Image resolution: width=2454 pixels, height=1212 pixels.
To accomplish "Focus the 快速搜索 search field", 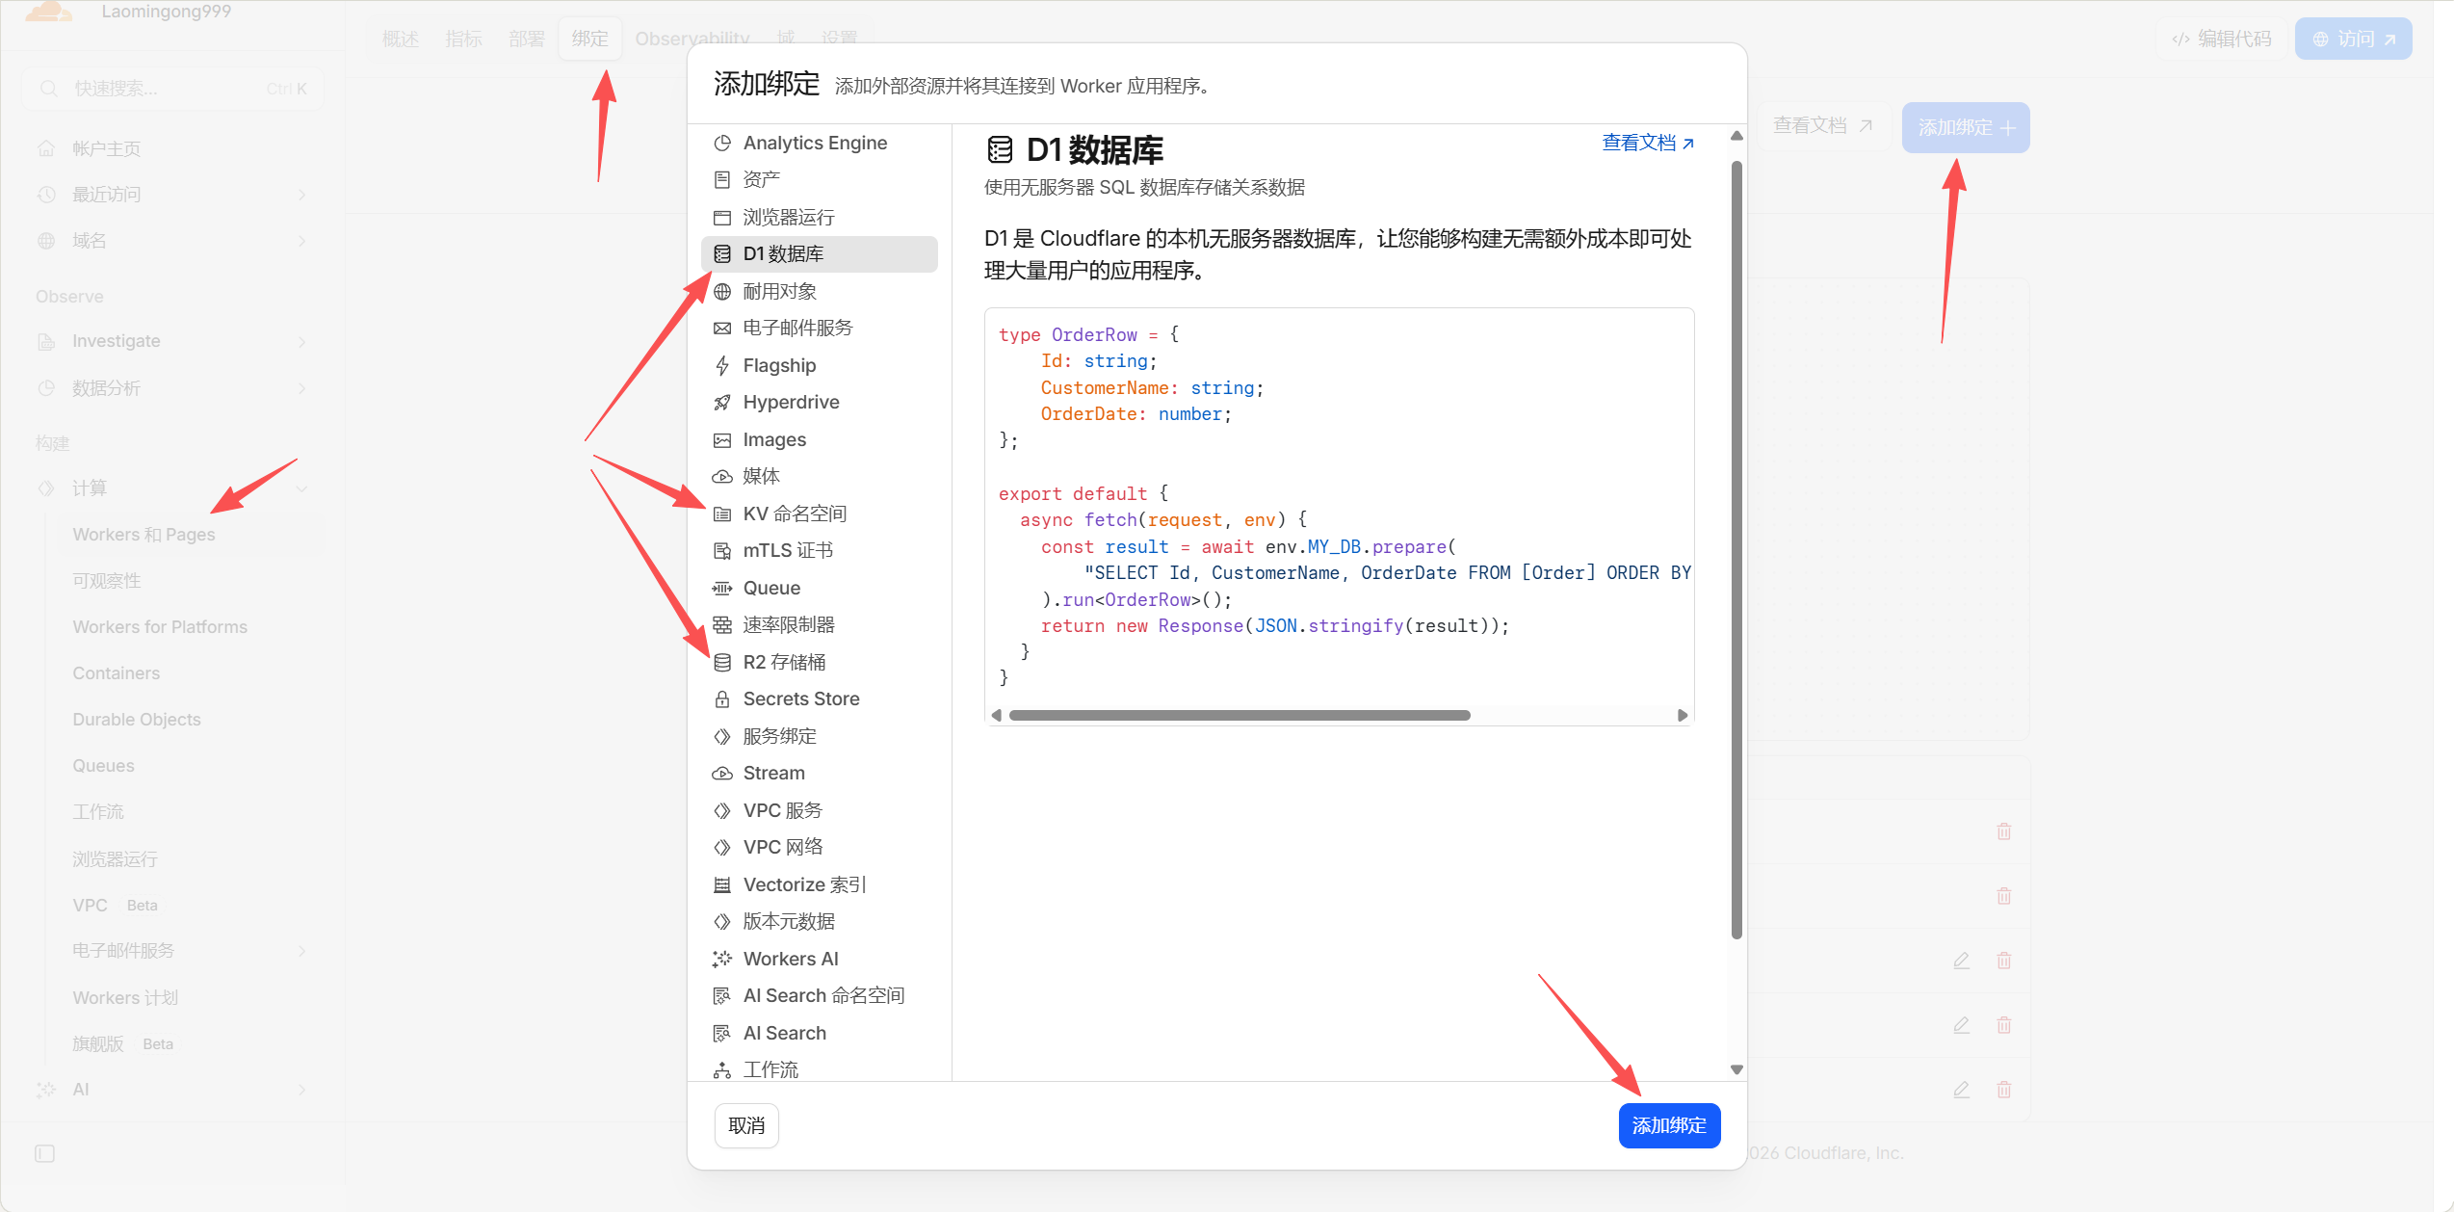I will coord(173,89).
